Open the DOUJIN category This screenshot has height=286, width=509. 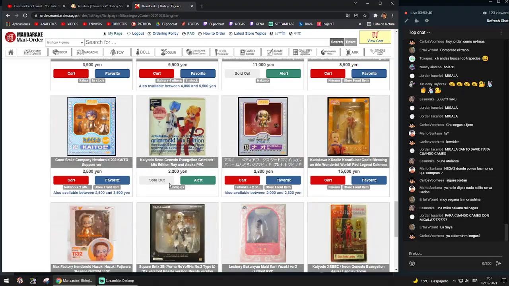coord(168,52)
